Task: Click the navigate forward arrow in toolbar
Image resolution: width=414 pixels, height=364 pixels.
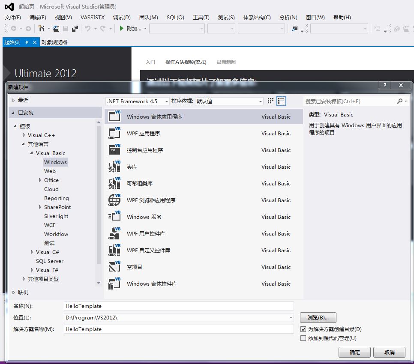Action: 28,29
